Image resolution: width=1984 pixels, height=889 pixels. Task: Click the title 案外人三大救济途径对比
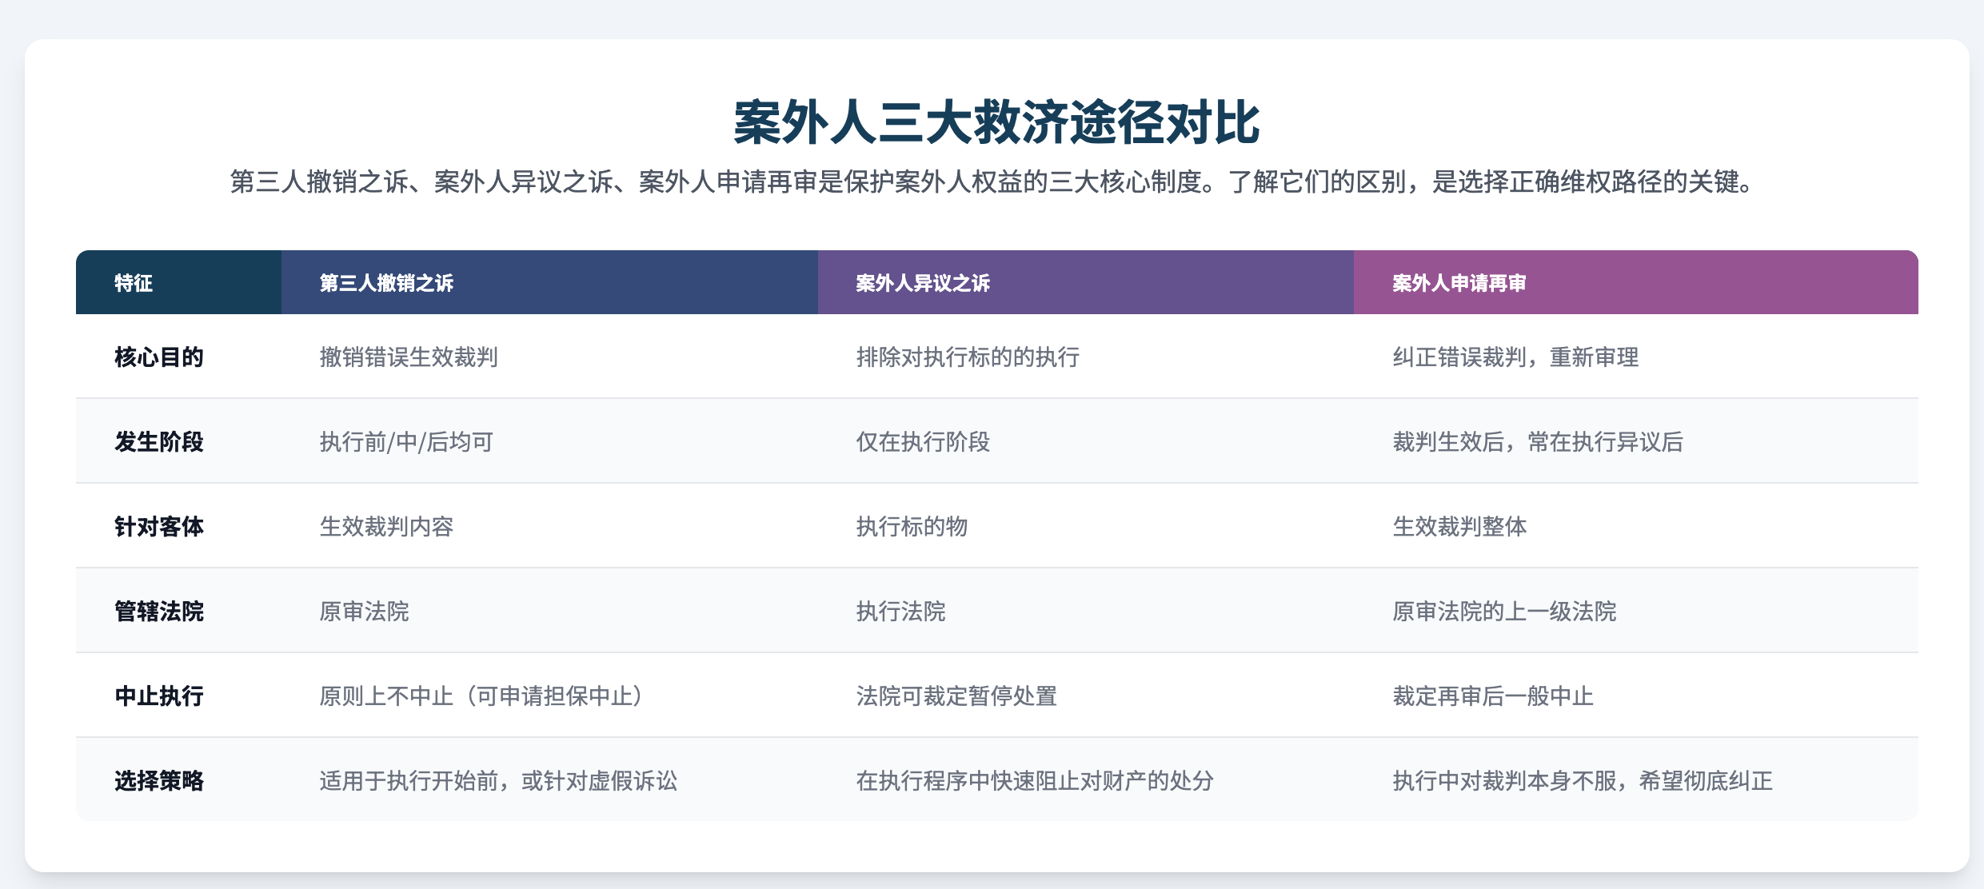996,122
